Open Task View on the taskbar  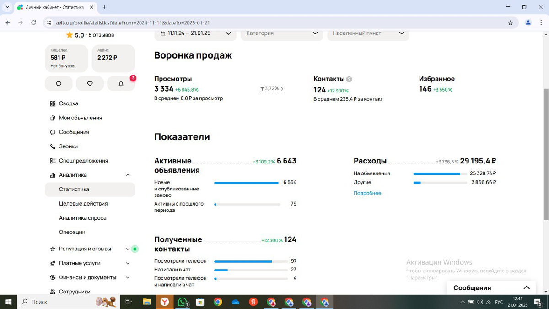click(129, 302)
